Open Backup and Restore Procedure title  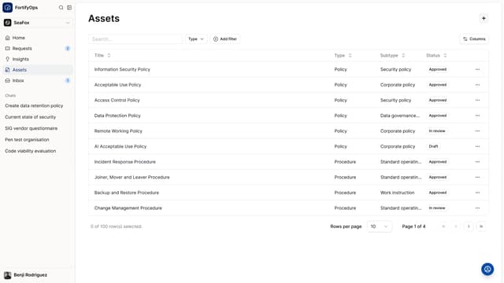[126, 193]
